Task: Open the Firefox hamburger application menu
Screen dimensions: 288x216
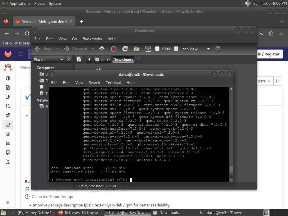Action: pyautogui.click(x=281, y=33)
